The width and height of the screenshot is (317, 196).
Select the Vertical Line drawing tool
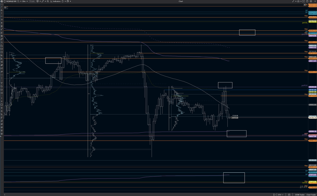(x=2, y=13)
